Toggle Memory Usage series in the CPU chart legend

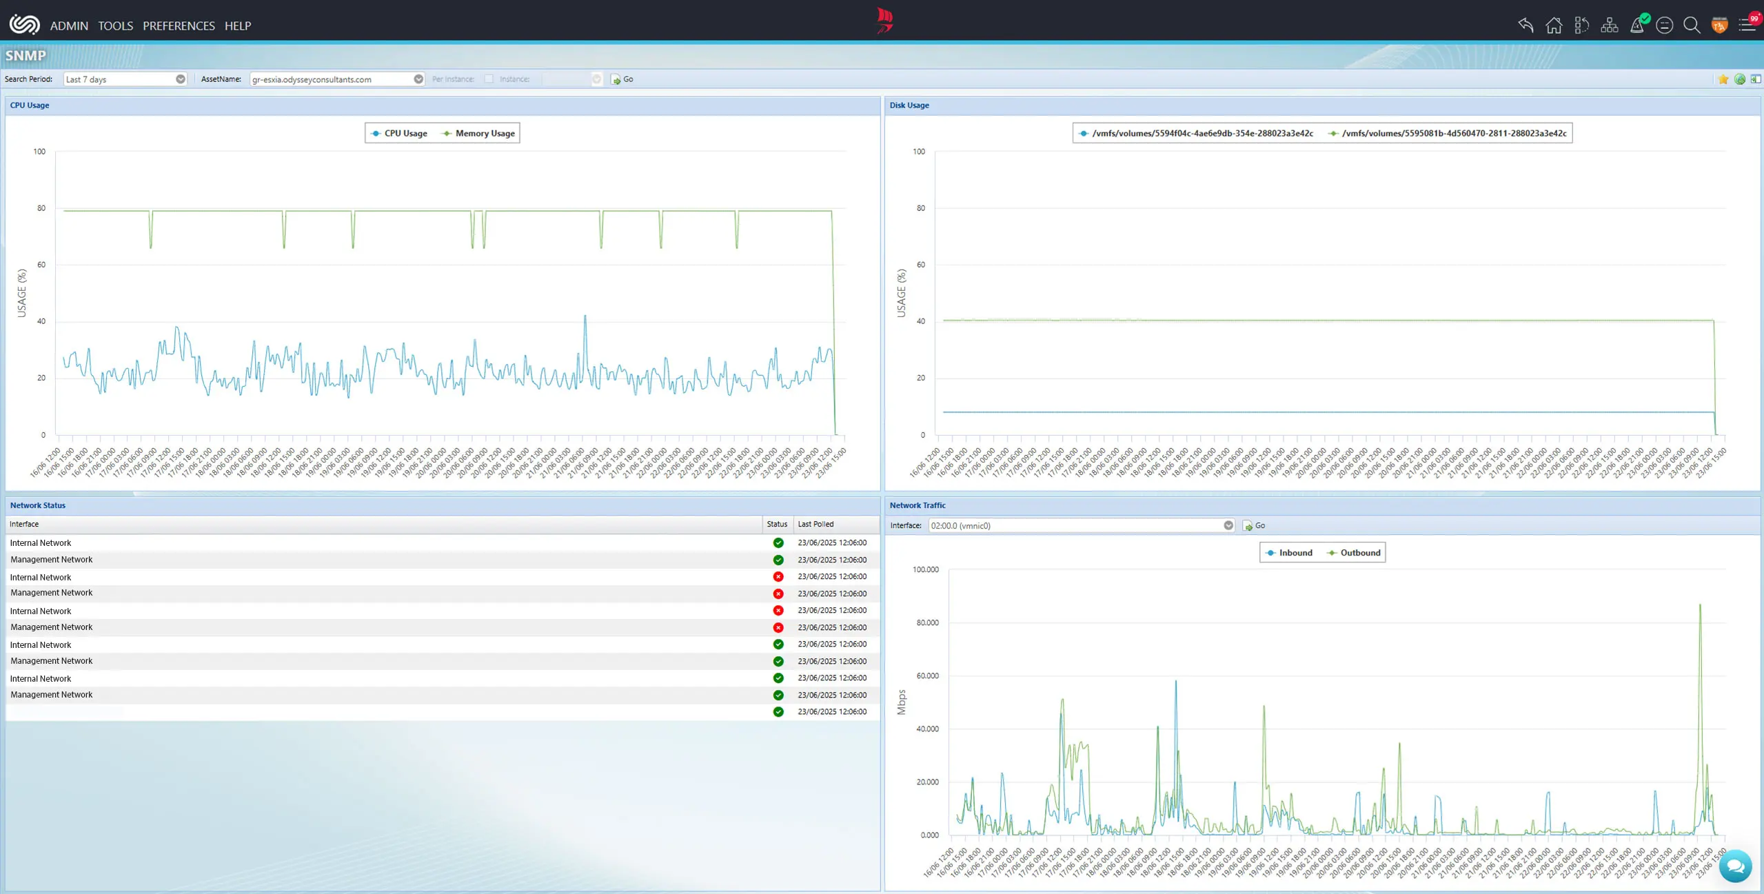tap(478, 133)
